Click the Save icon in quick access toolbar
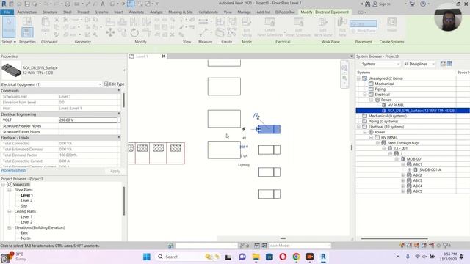470x264 pixels. (x=27, y=4)
